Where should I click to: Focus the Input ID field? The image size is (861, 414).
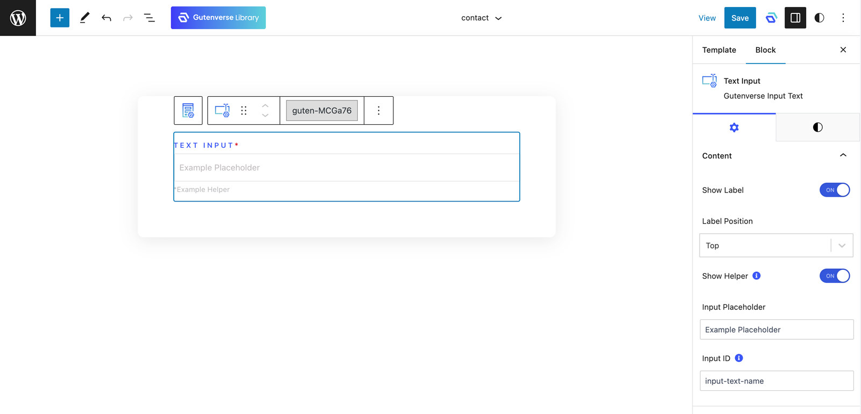point(777,381)
